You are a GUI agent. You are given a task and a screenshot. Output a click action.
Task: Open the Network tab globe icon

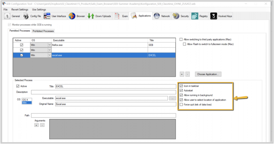157,16
